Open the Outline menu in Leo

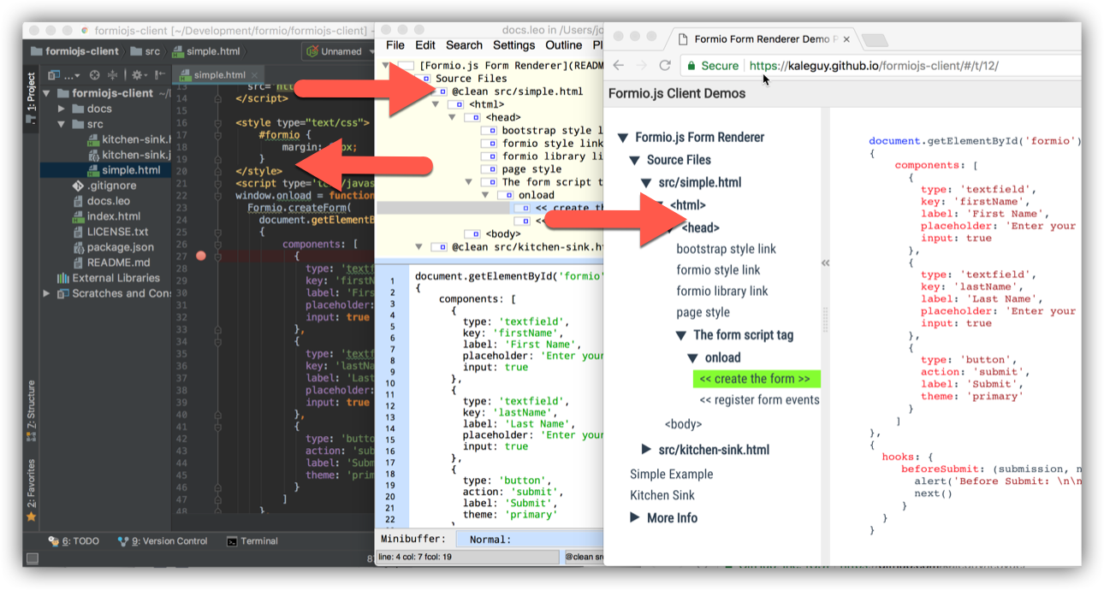point(564,45)
